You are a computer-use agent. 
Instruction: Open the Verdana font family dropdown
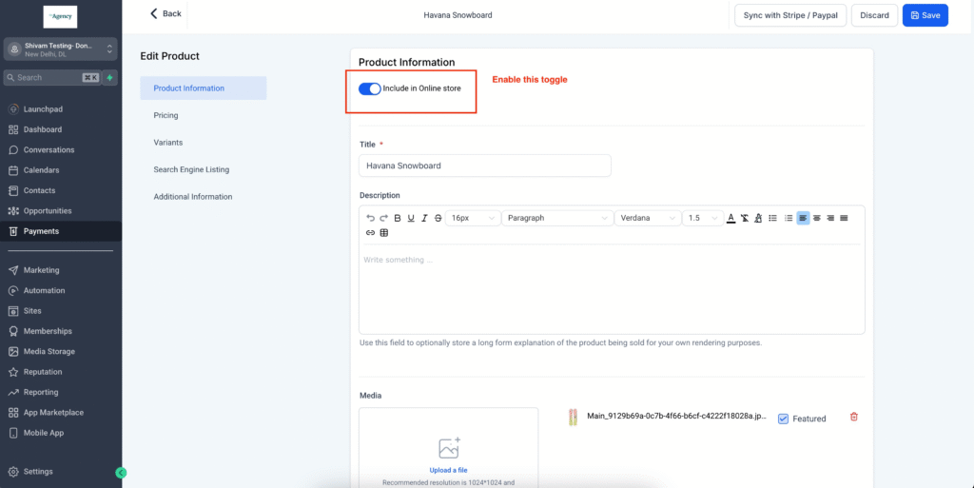click(x=648, y=218)
